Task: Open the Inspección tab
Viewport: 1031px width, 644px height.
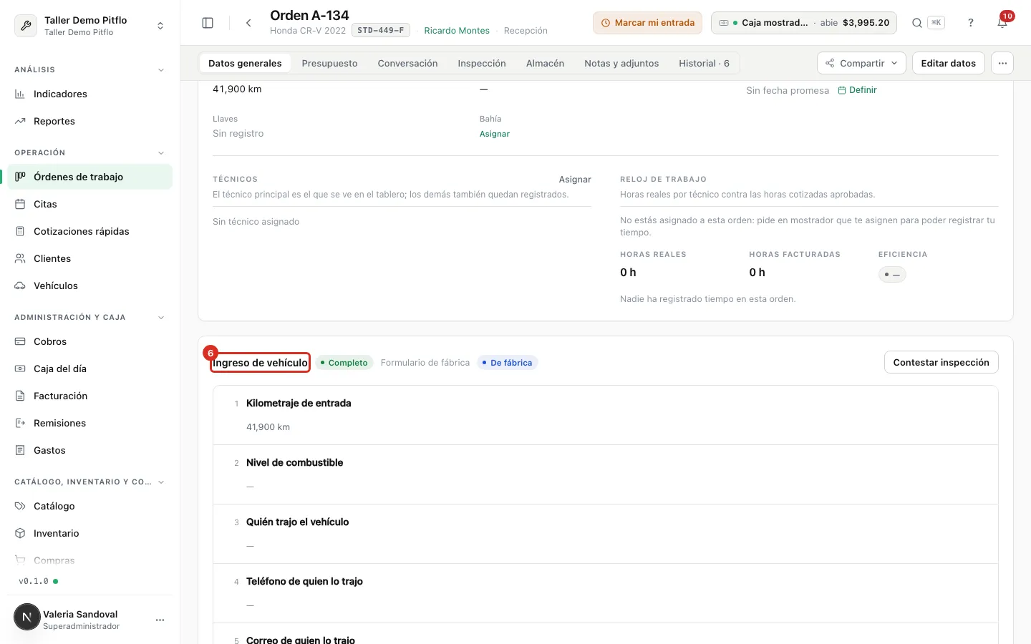Action: click(x=482, y=63)
